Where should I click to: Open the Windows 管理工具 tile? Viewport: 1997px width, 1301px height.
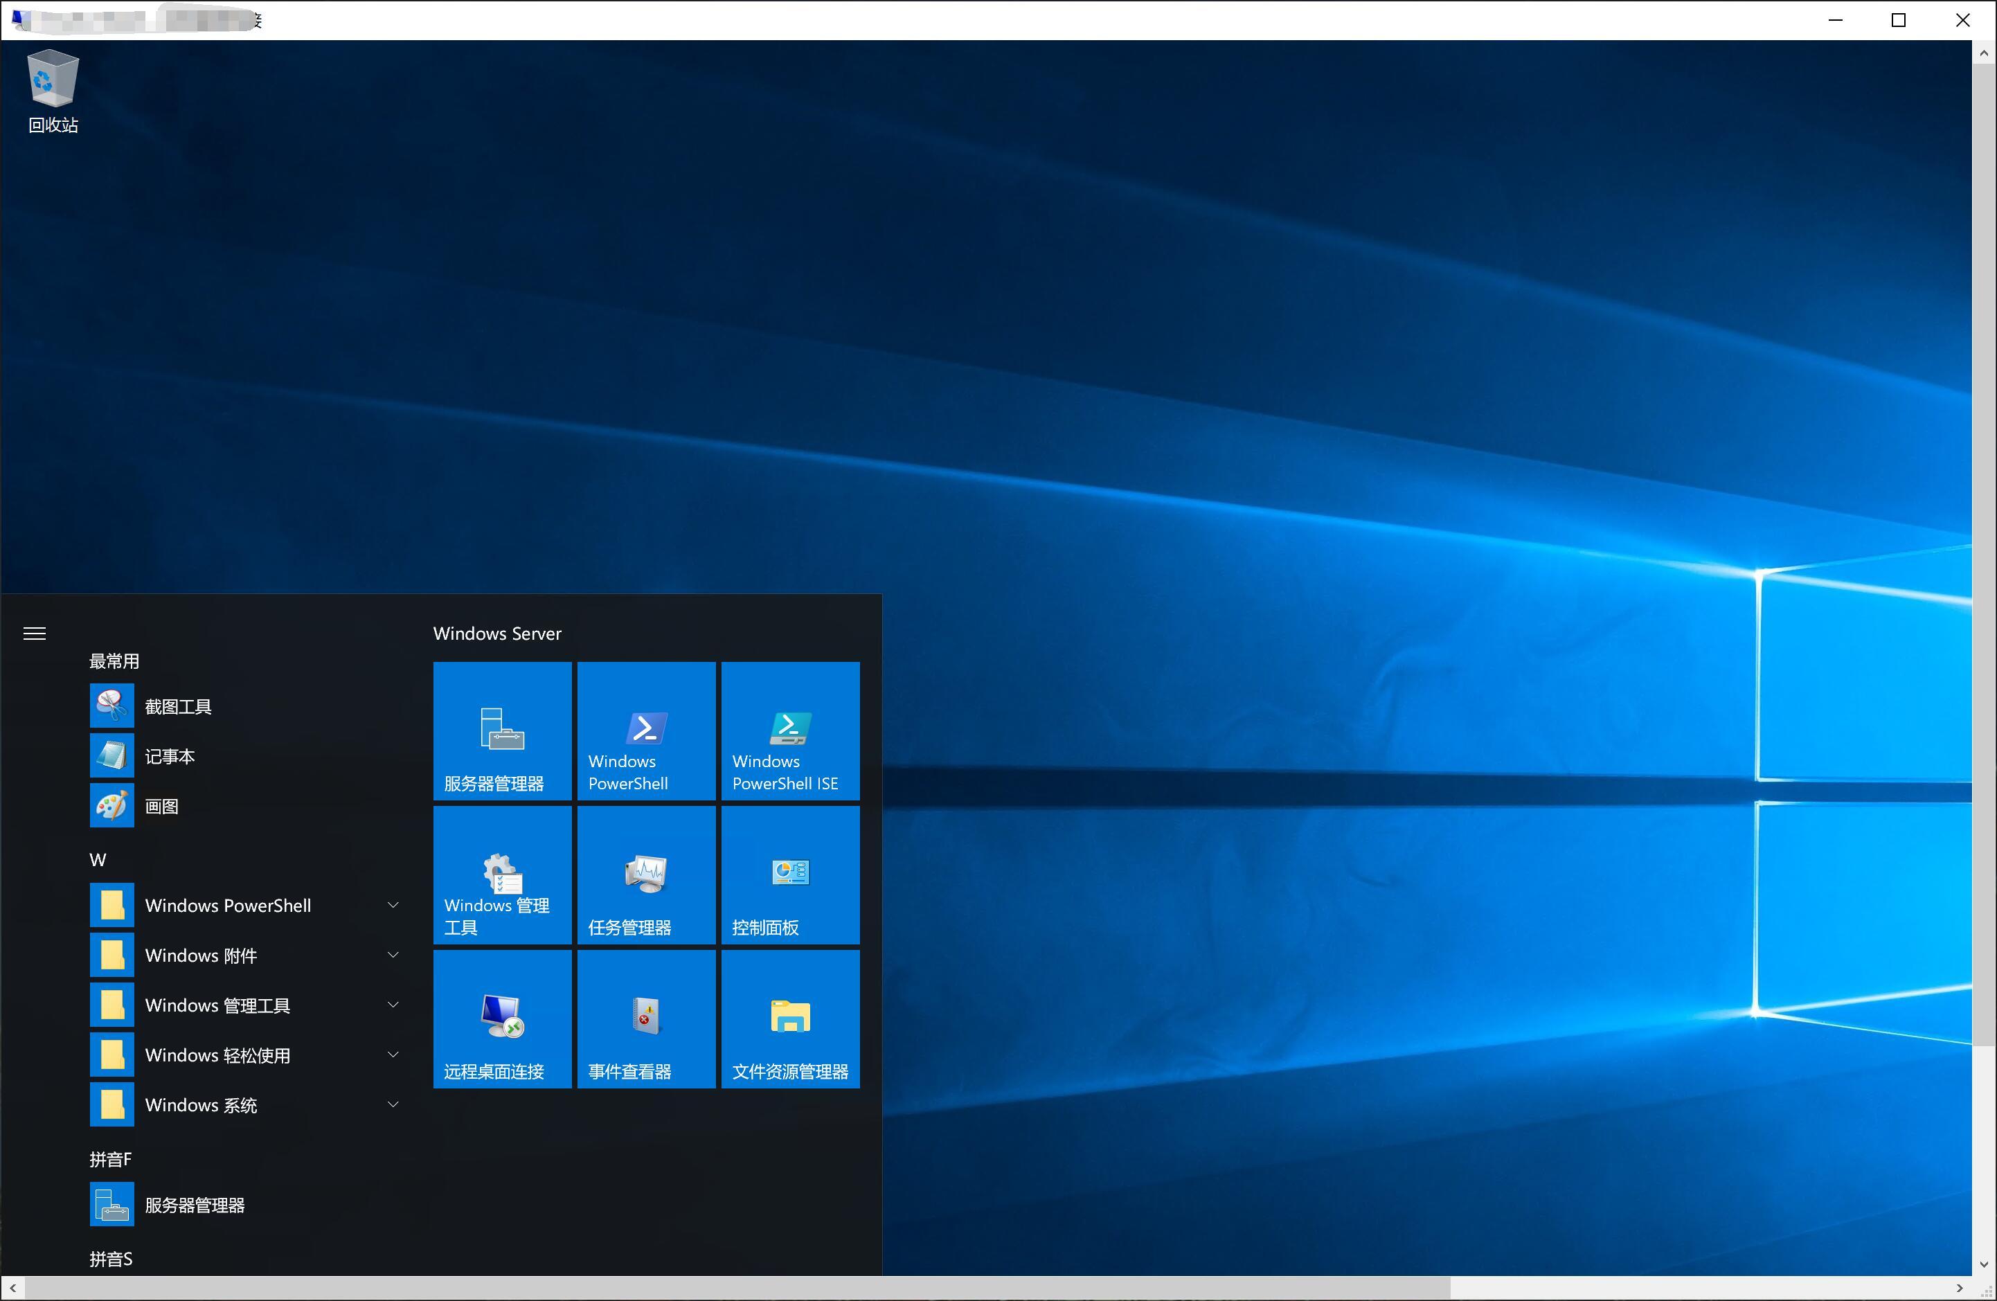point(502,875)
